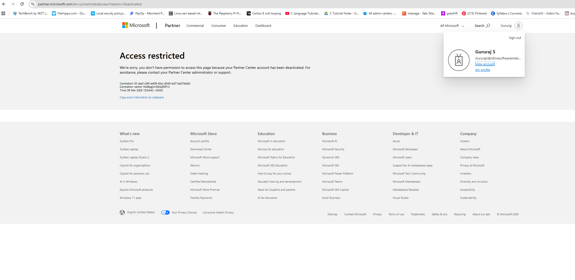Open the Order tracking footer link

coord(199,174)
